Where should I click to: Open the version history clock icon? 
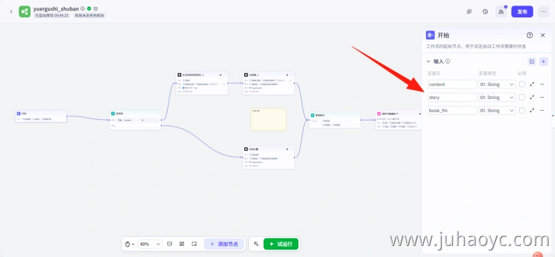(485, 12)
